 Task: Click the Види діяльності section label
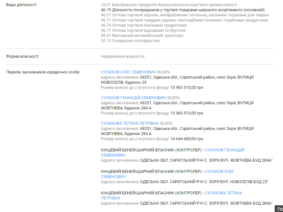(x=21, y=5)
